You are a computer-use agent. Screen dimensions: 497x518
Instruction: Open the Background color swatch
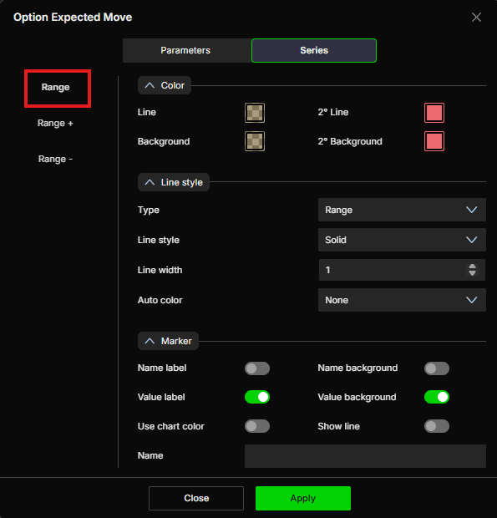255,141
